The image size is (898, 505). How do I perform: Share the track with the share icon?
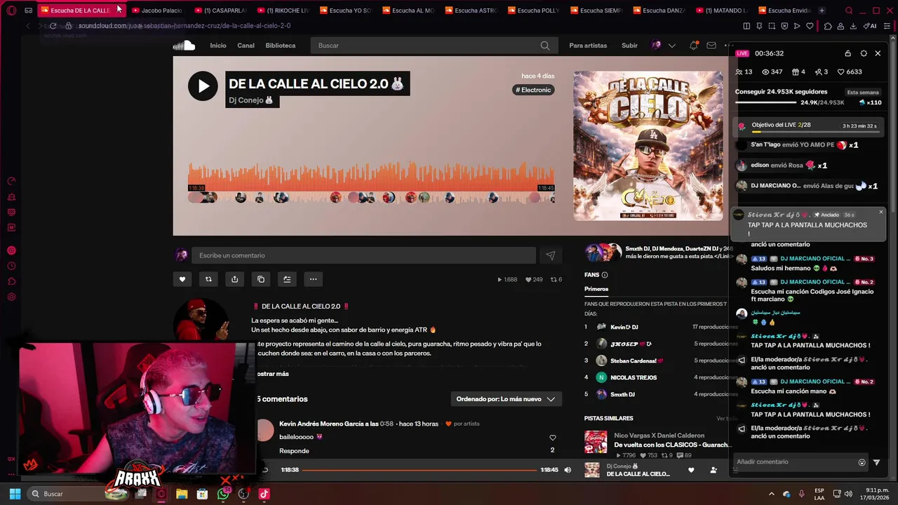coord(234,279)
